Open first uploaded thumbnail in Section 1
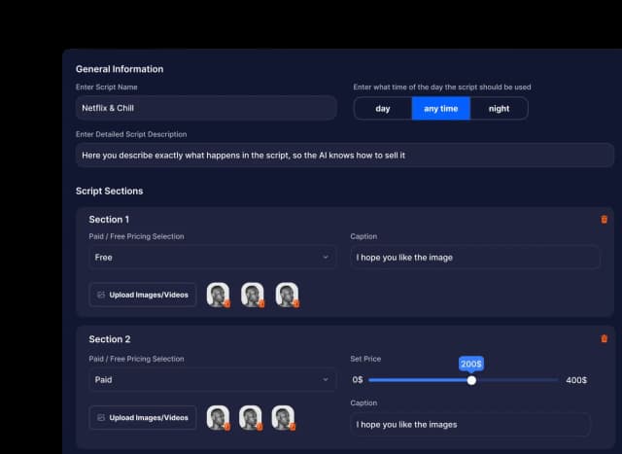 tap(218, 295)
